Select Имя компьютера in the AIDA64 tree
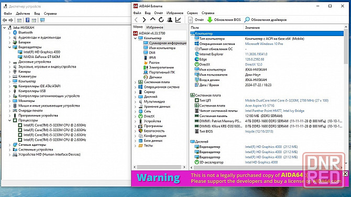 (162, 48)
